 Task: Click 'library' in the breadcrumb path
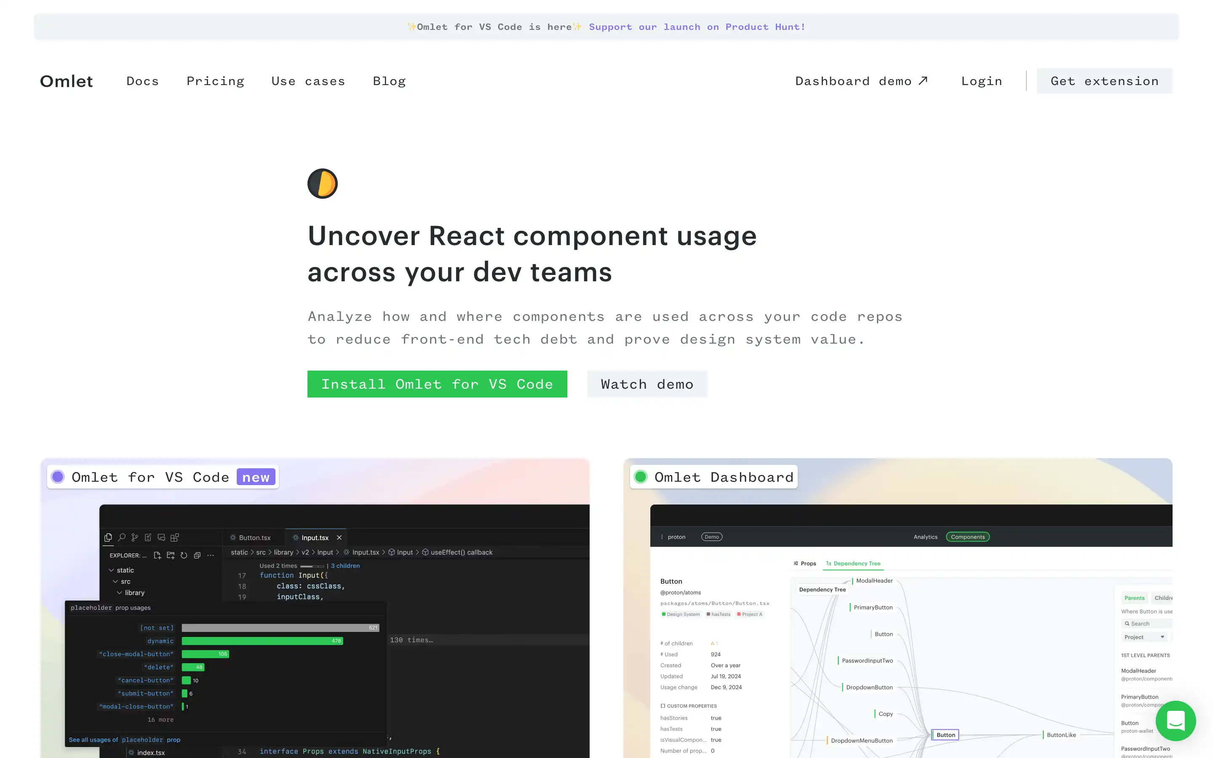284,552
